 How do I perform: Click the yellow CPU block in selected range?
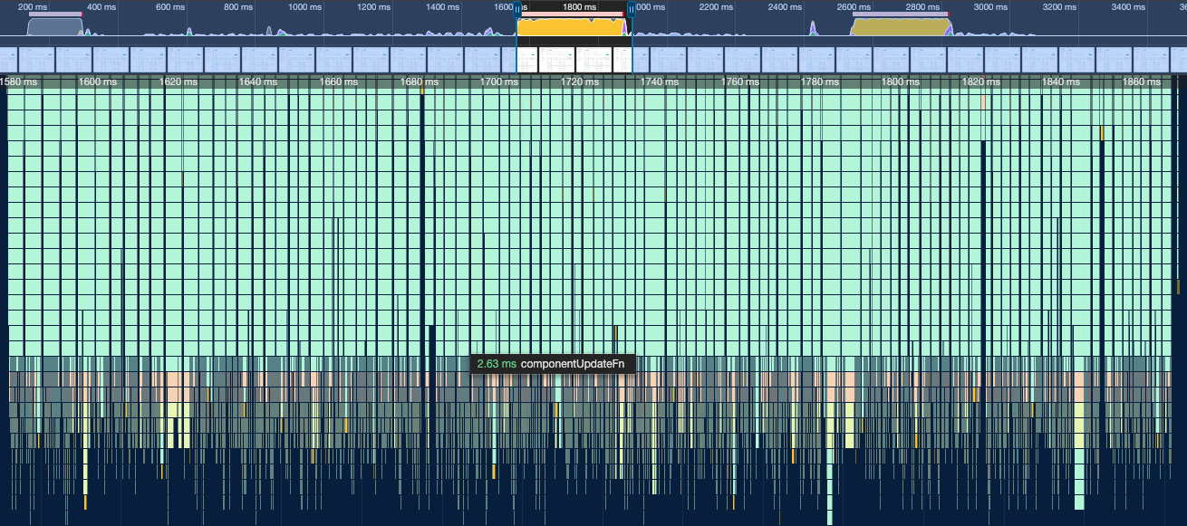click(571, 28)
